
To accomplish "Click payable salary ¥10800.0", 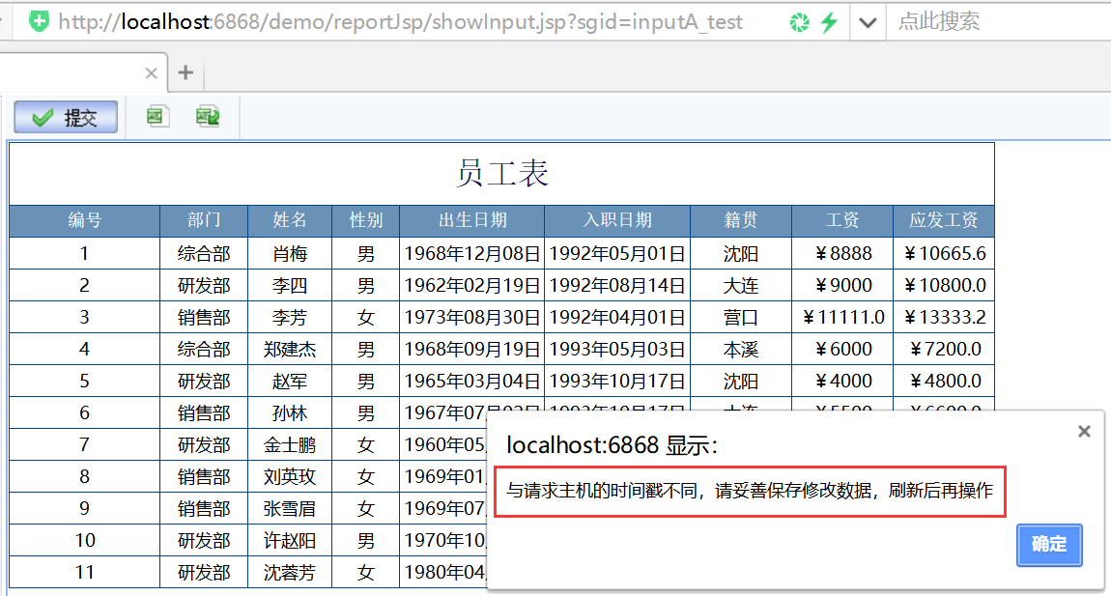I will (944, 285).
